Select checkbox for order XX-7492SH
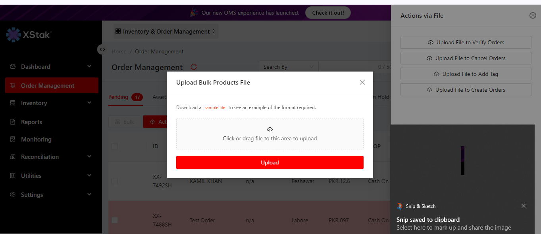Image resolution: width=541 pixels, height=234 pixels. [115, 181]
